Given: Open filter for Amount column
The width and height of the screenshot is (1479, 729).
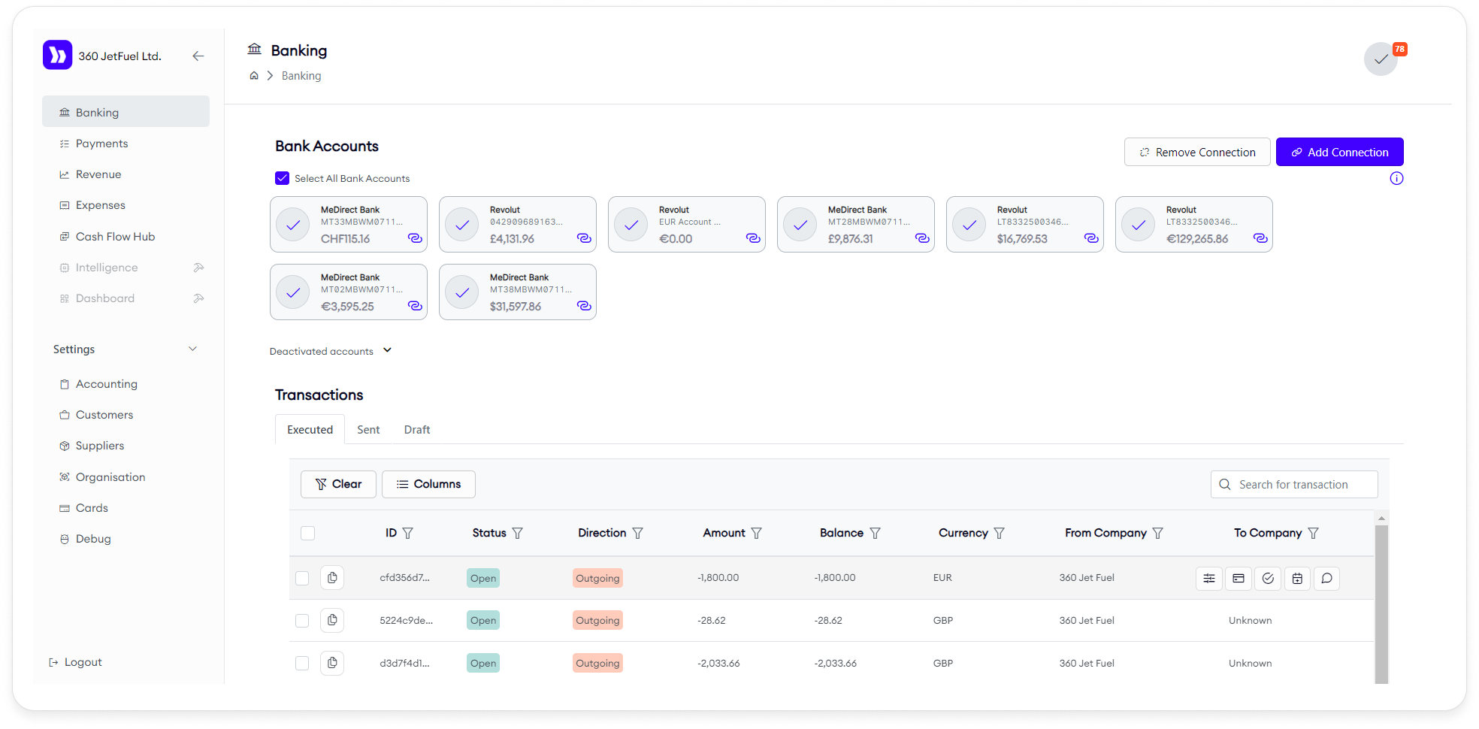Looking at the screenshot, I should [757, 533].
